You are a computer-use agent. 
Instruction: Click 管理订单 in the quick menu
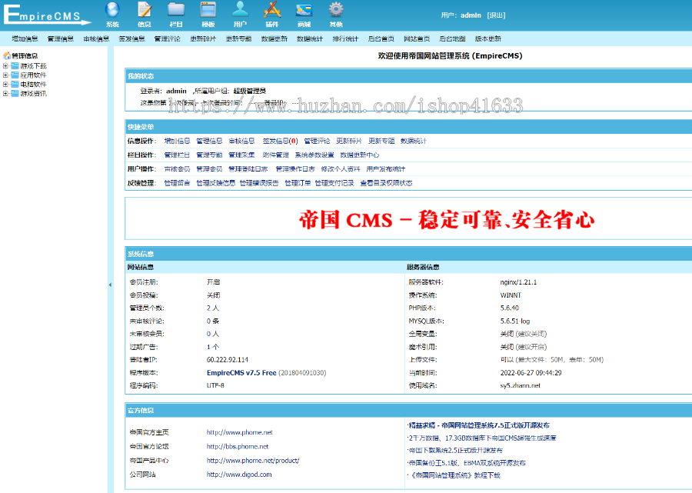[x=298, y=183]
